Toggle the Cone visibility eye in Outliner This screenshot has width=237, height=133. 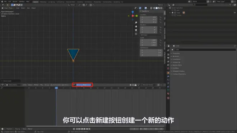[235, 13]
